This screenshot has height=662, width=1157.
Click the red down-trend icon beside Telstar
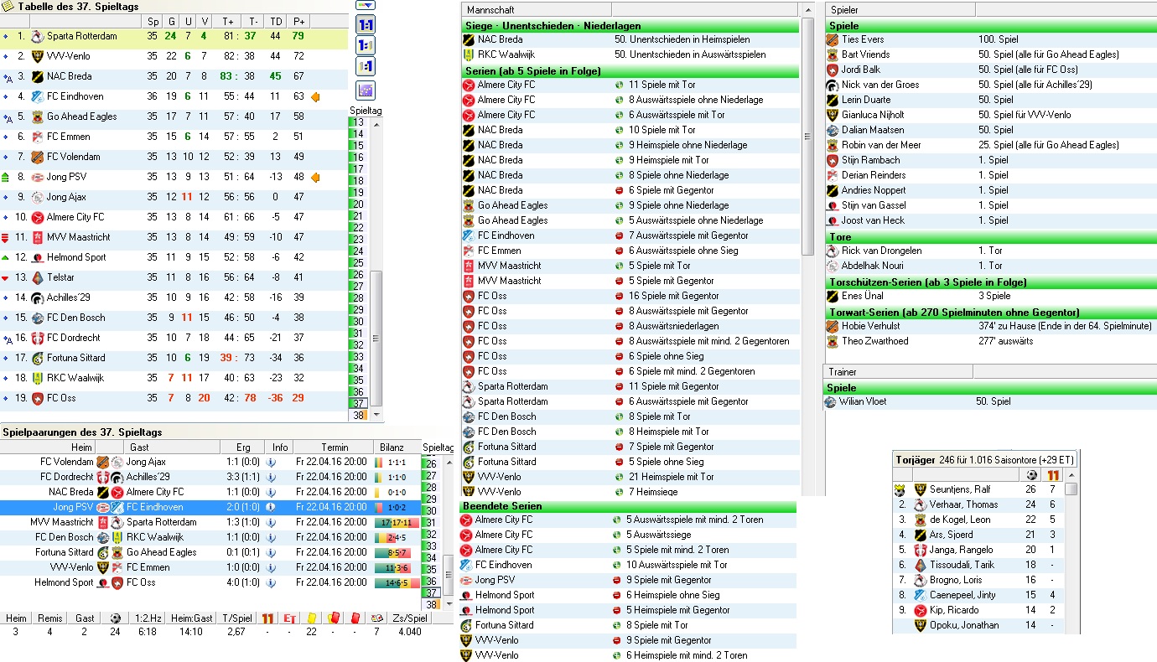click(x=6, y=277)
